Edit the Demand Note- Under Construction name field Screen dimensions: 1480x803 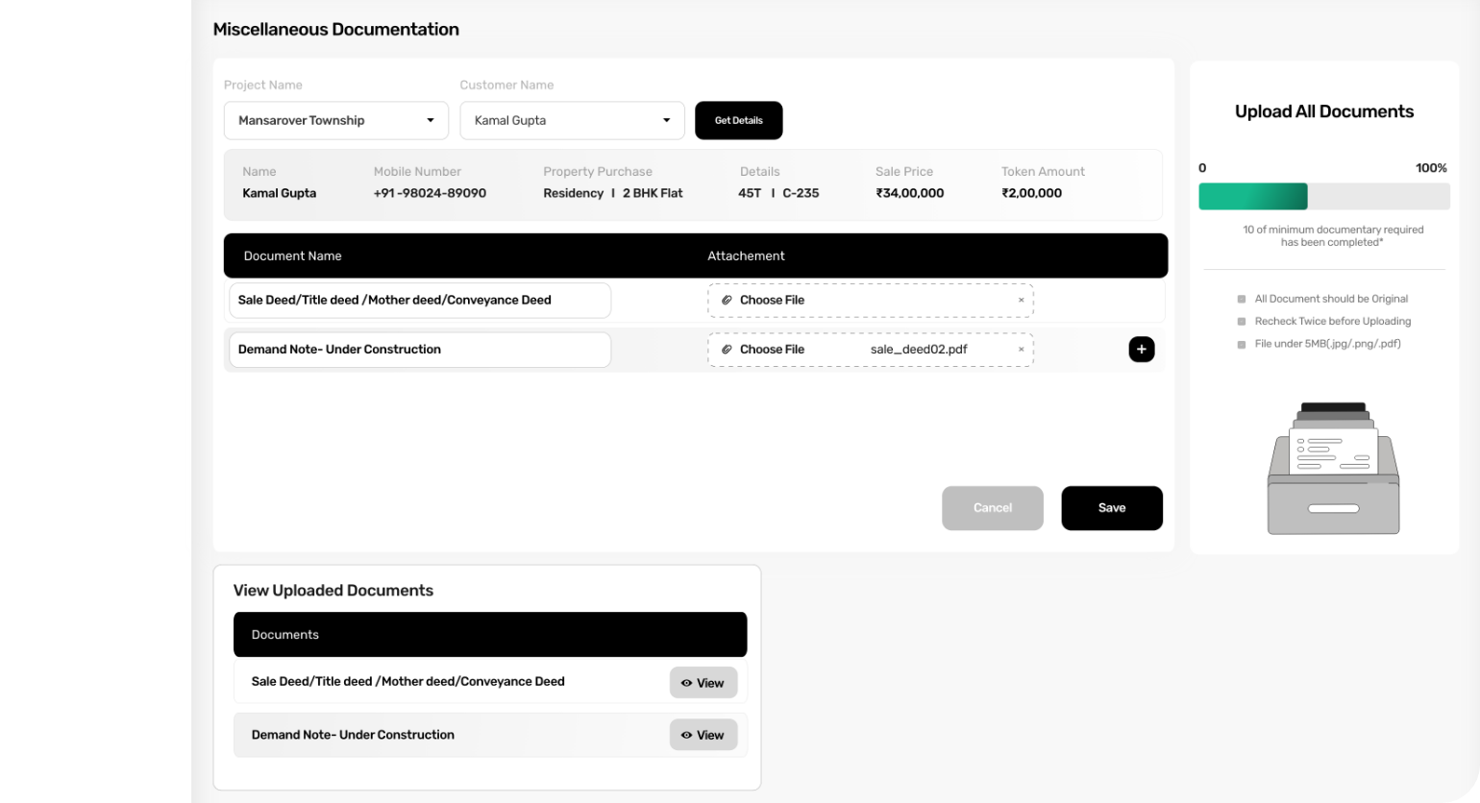point(420,350)
